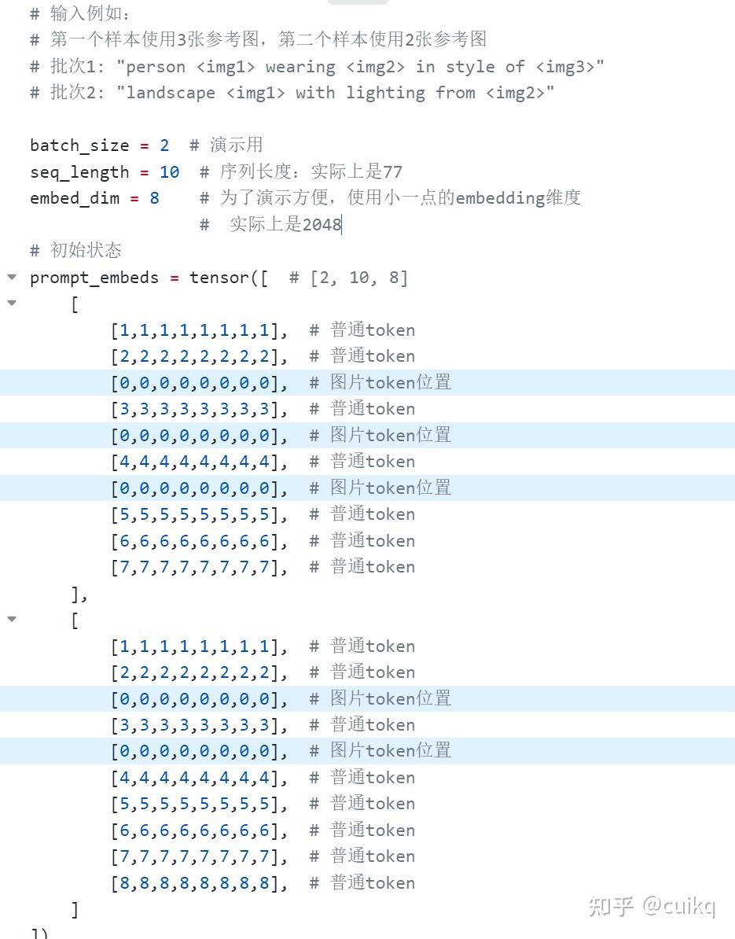Click the row [8,8,8,8,8,8,8,8]

pos(263,883)
